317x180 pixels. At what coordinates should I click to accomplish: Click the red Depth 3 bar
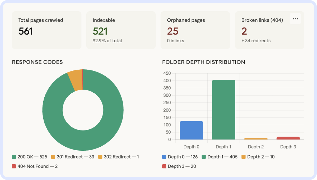coord(288,138)
